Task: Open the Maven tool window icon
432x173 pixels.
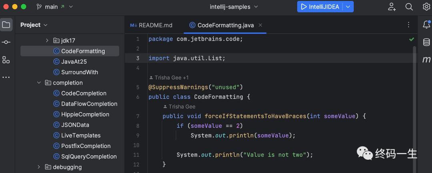Action: [x=426, y=60]
